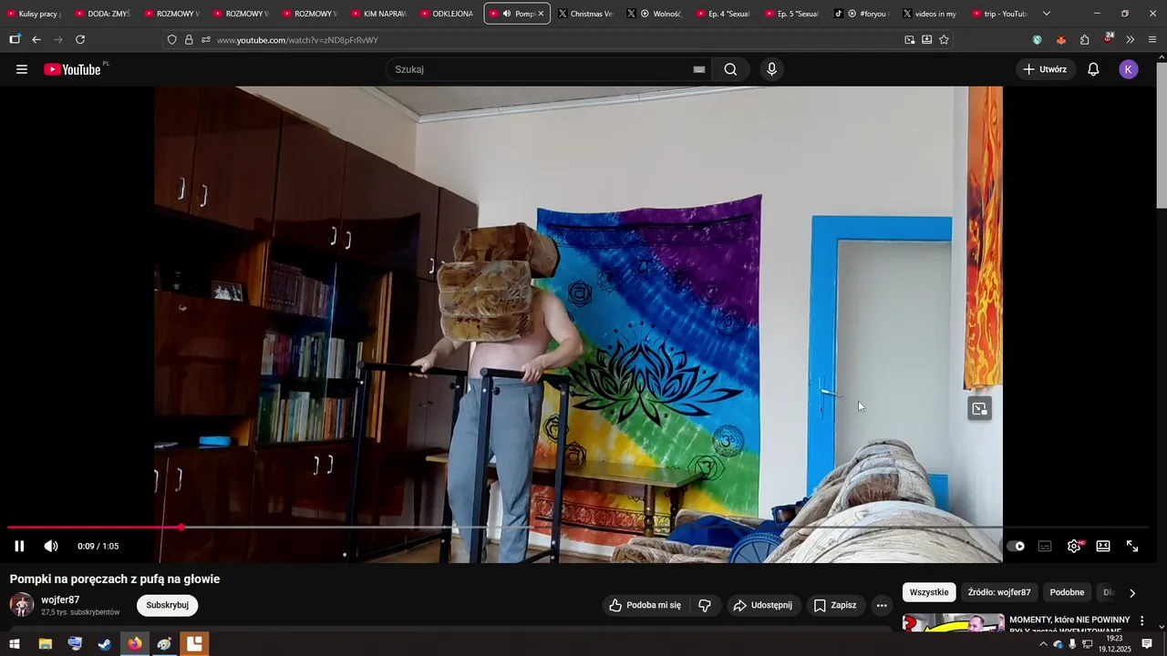
Task: Open tracking protection shield in address bar
Action: coord(171,40)
